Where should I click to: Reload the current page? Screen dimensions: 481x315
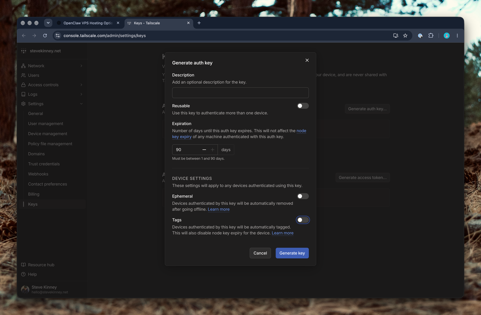pos(45,36)
